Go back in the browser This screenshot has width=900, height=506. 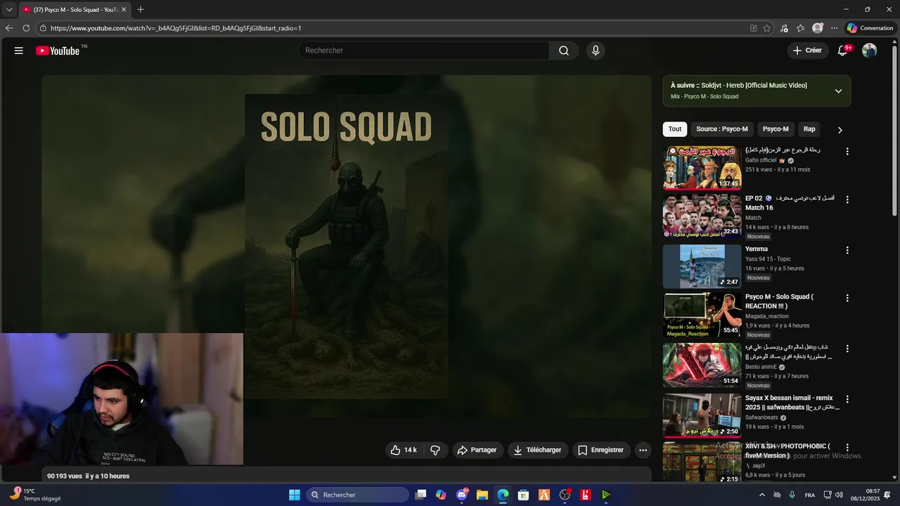point(9,28)
